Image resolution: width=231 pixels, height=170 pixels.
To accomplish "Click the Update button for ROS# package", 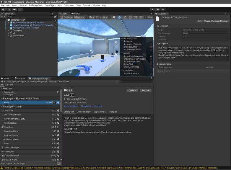I will [132, 90].
